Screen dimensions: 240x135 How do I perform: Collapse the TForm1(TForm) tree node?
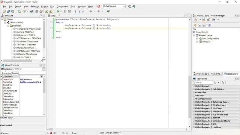pyautogui.click(x=5, y=22)
